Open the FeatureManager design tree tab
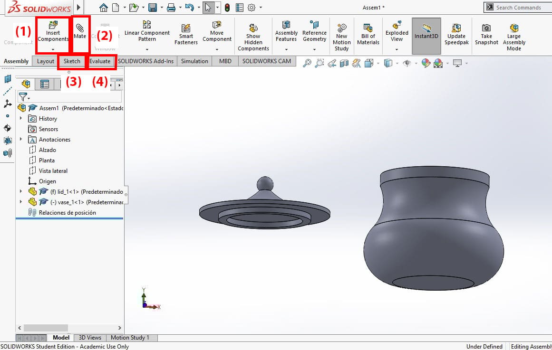 26,84
